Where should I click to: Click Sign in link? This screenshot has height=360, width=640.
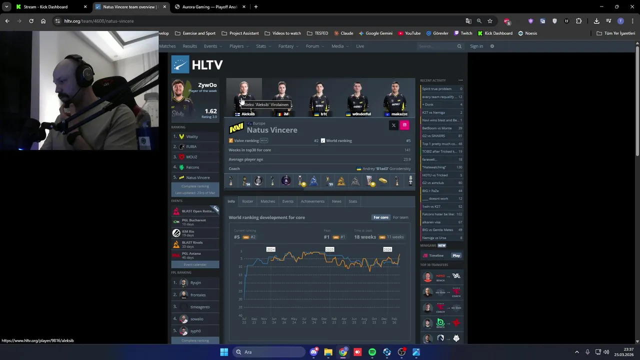476,46
